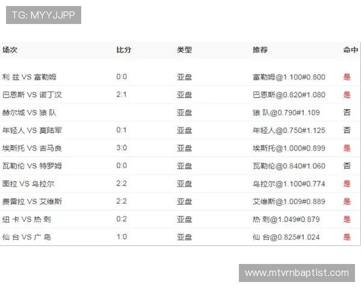Click the red 是 in 图拉 row
The height and width of the screenshot is (288, 361).
(347, 184)
